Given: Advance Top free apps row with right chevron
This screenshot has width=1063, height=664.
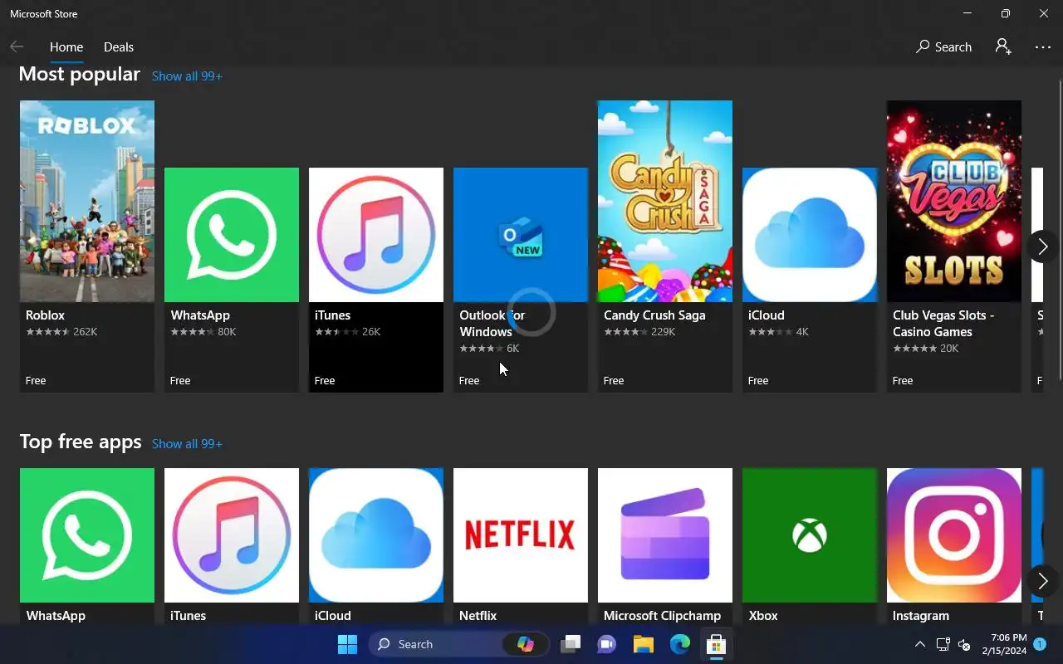Looking at the screenshot, I should pos(1042,580).
